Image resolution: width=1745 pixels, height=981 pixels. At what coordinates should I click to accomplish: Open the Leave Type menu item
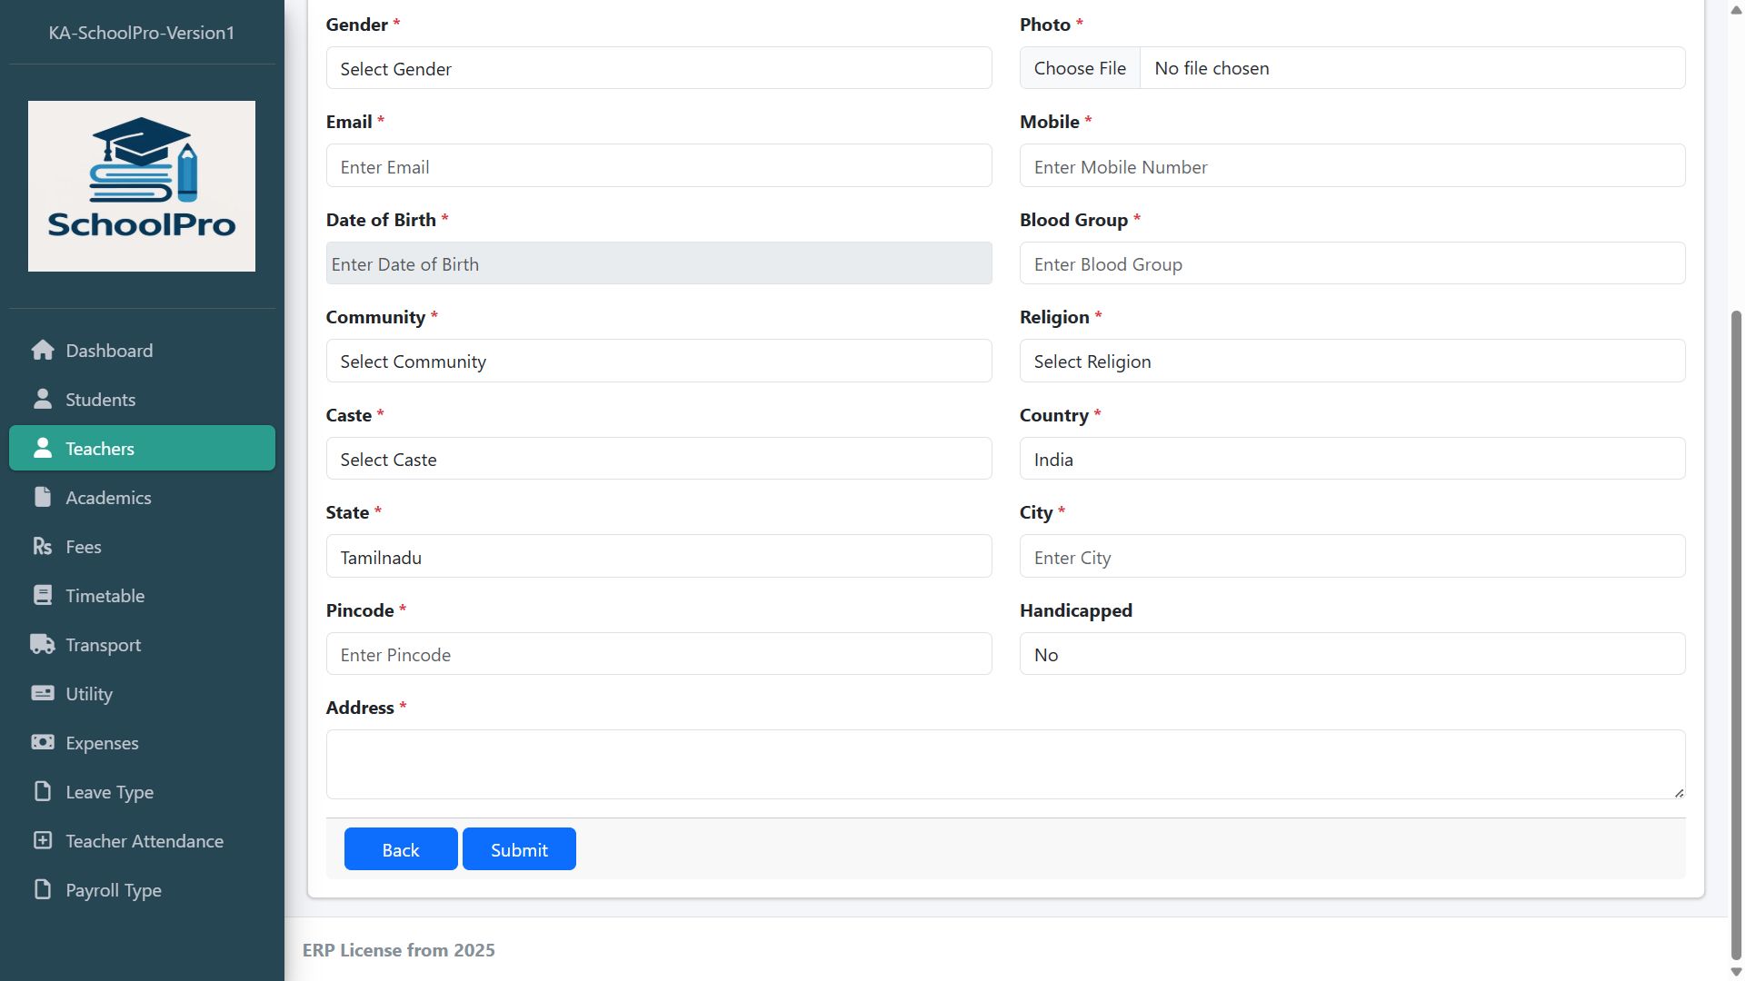click(109, 792)
